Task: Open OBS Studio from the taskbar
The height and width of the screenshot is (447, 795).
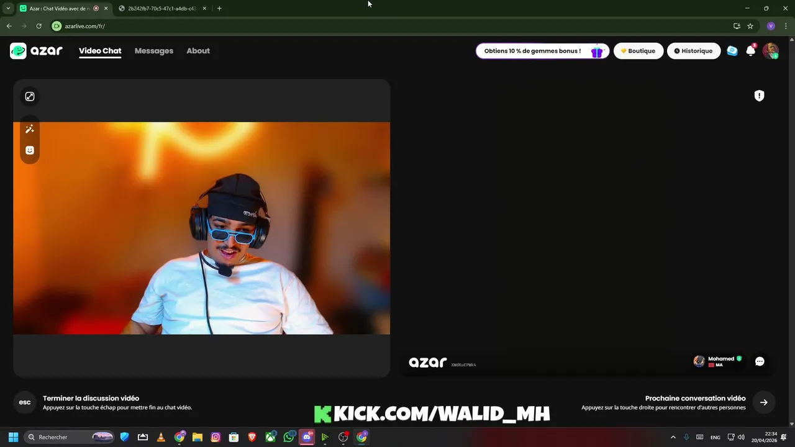Action: pos(343,437)
